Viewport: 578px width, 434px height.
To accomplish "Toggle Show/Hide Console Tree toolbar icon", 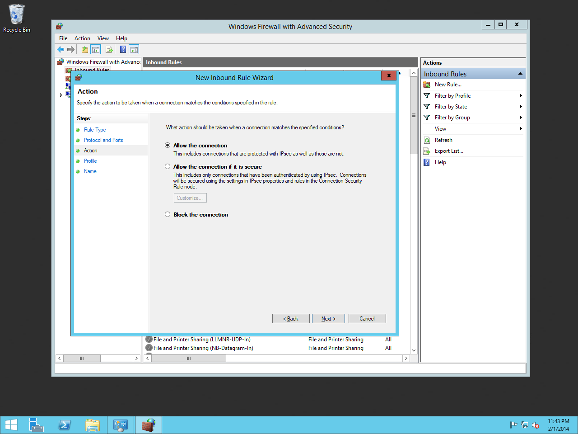I will click(x=96, y=50).
